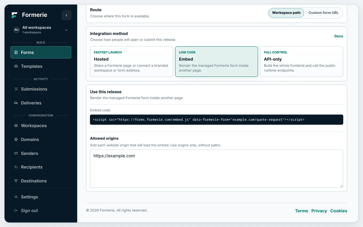Click the Deliveries truck icon
Screen dimensions: 363x227
[x=16, y=103]
